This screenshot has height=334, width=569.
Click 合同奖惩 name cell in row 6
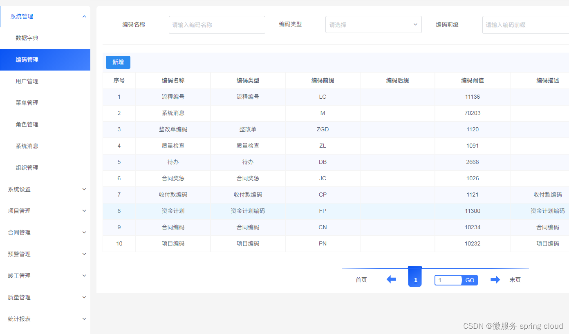173,179
